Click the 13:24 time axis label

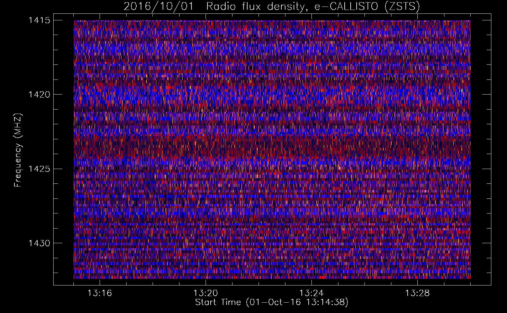coord(311,293)
